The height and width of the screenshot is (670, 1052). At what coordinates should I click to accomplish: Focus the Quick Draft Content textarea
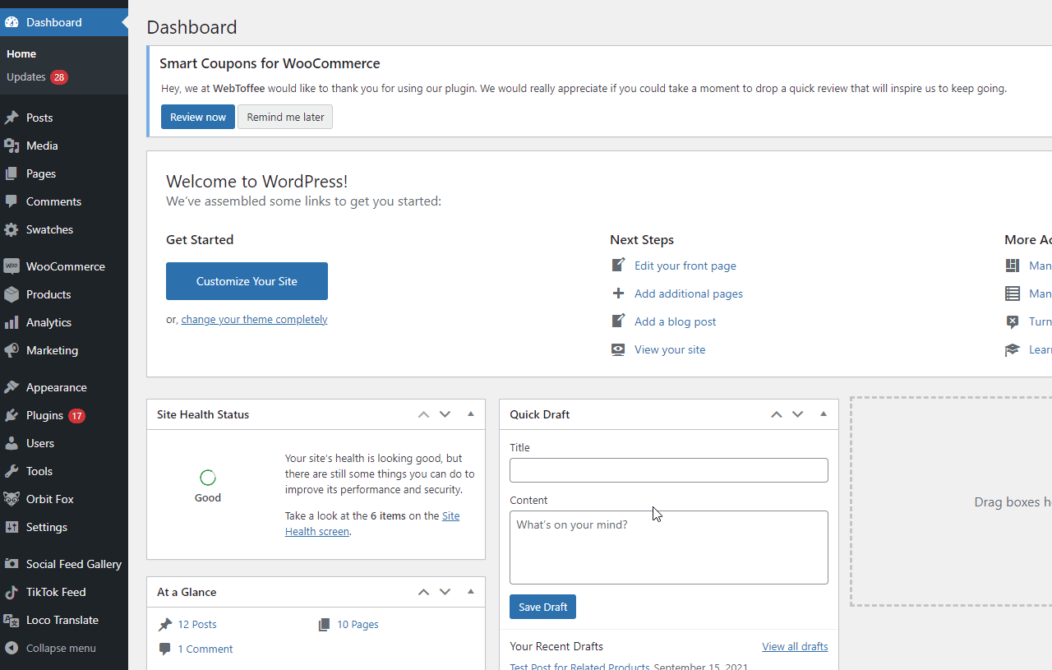tap(669, 548)
